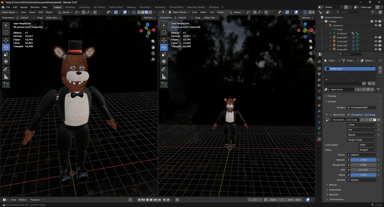The image size is (384, 207).
Task: Open the Object Data green triangle tab
Action: coord(319,133)
